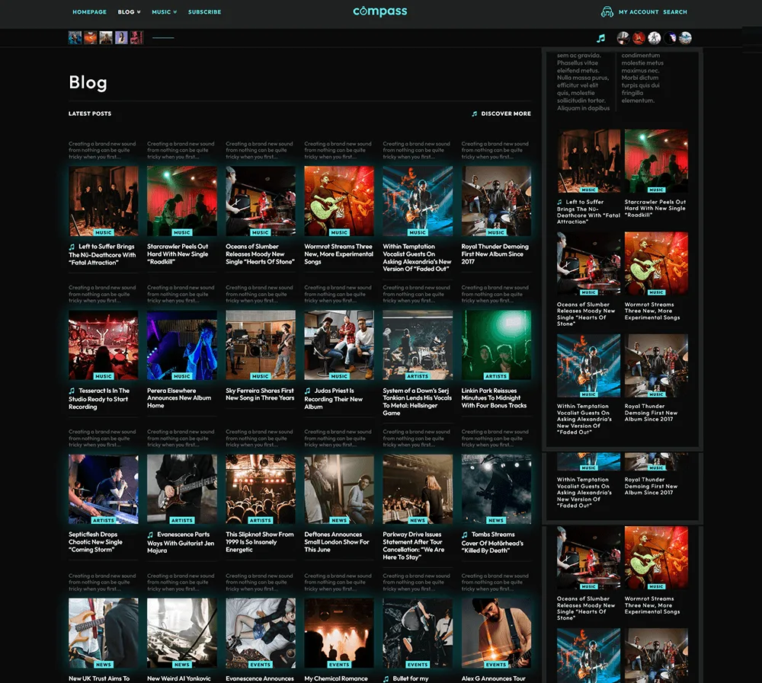This screenshot has height=683, width=762.
Task: Open the Subscribe menu item
Action: pyautogui.click(x=204, y=12)
